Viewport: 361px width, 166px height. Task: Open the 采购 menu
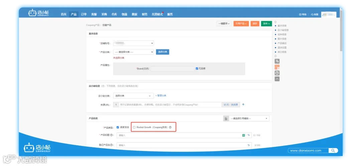pyautogui.click(x=104, y=14)
